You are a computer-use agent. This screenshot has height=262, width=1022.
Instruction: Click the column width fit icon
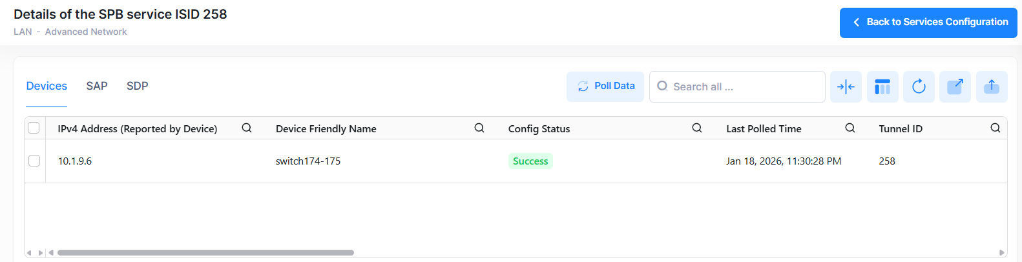pyautogui.click(x=846, y=86)
